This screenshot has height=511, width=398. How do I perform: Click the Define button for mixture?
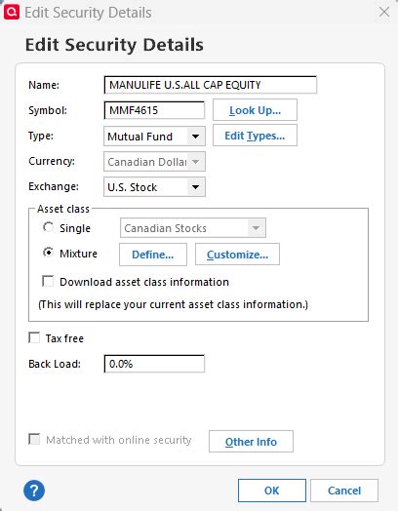[x=153, y=255]
